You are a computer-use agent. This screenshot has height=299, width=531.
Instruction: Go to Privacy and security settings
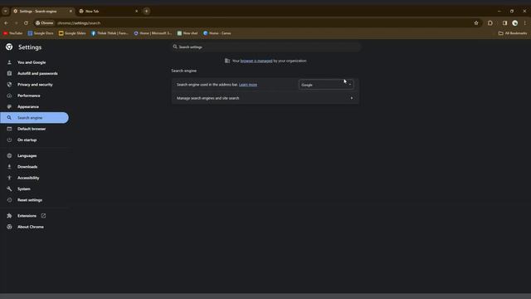pyautogui.click(x=35, y=85)
